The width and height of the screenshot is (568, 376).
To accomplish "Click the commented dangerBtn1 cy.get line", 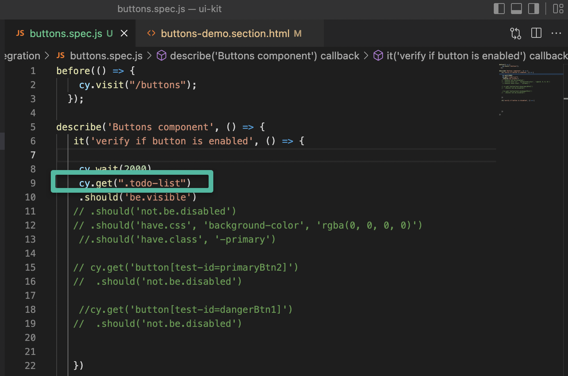I will [186, 310].
